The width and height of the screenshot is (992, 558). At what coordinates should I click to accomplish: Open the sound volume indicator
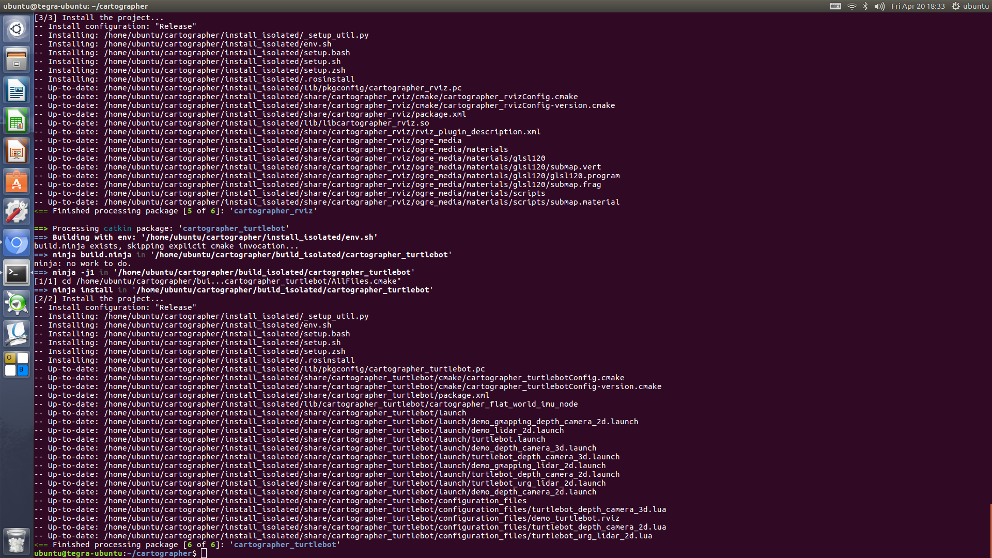click(879, 6)
